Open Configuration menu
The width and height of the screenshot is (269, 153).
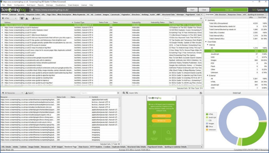point(19,5)
